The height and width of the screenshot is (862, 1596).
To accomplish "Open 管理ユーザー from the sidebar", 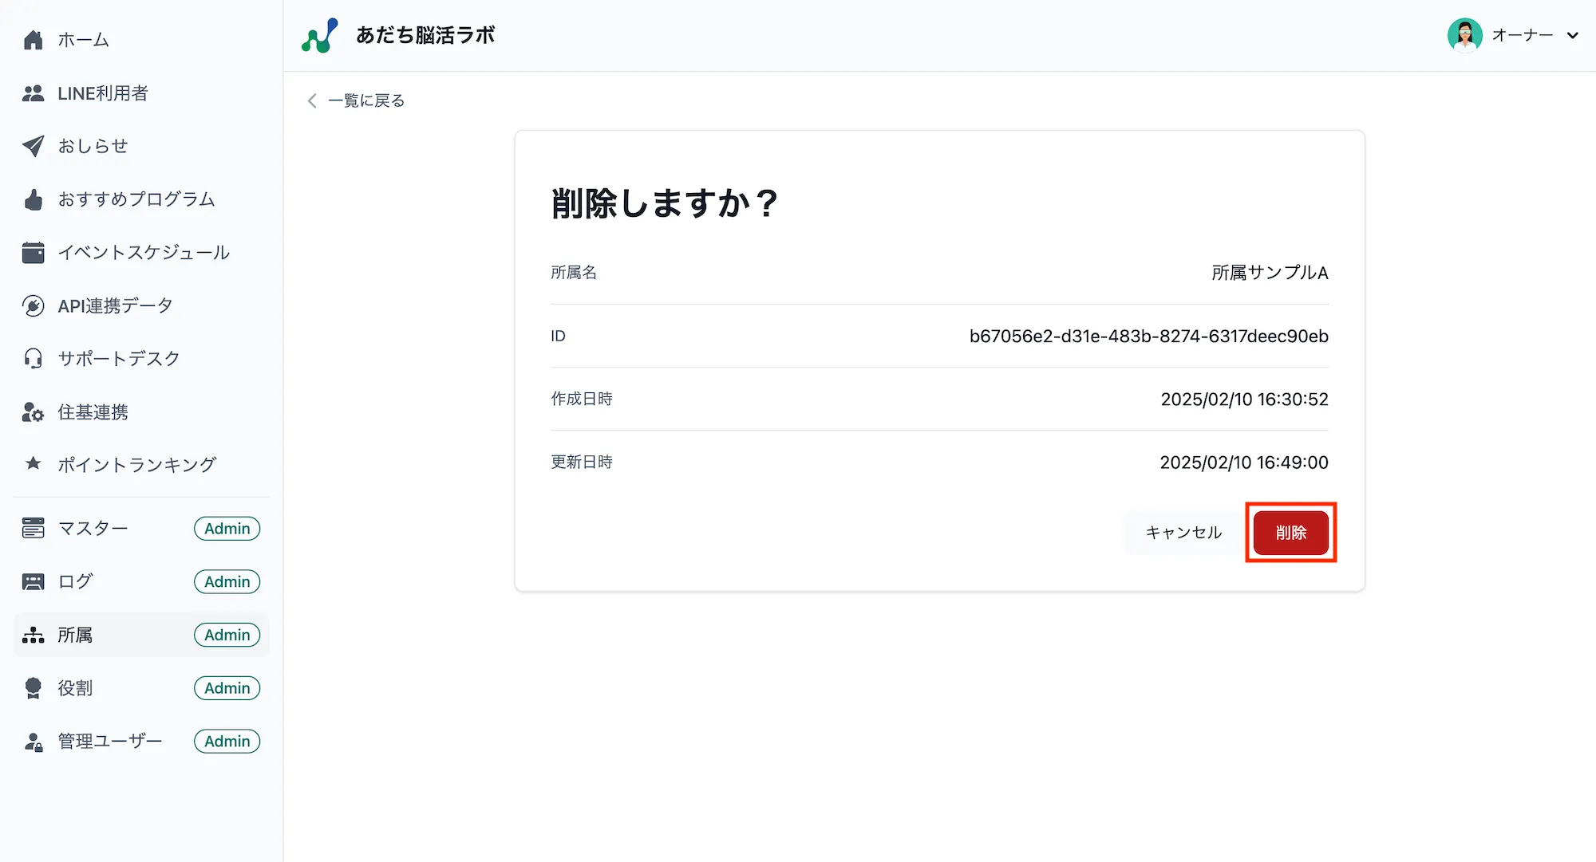I will (108, 741).
